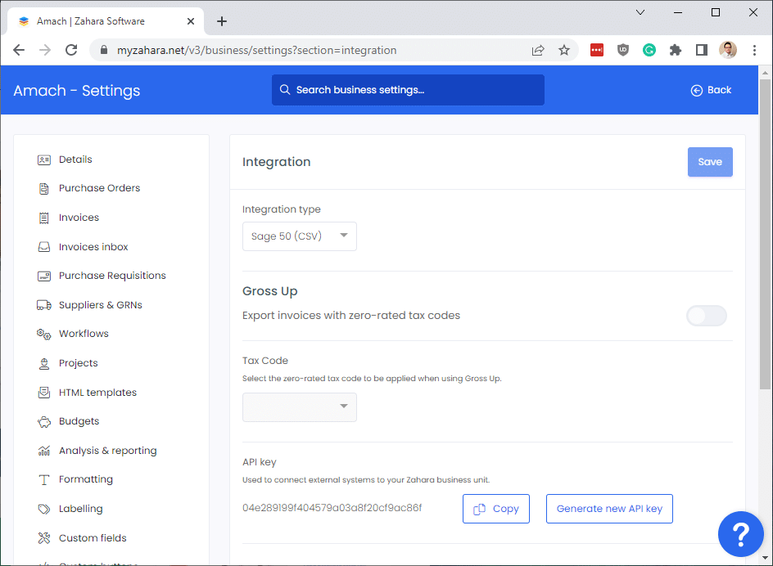Open the browser tab search chevron
Screen dimensions: 773x566
point(640,12)
